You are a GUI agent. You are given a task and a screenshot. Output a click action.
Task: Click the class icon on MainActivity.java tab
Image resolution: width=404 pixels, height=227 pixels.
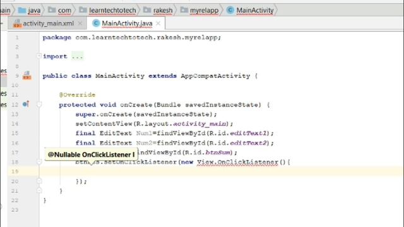coord(96,23)
